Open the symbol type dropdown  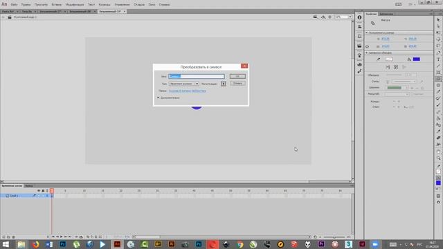[184, 84]
